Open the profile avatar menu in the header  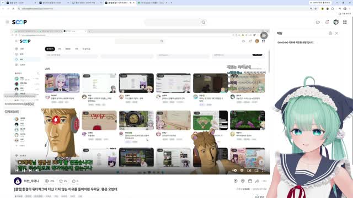(336, 22)
